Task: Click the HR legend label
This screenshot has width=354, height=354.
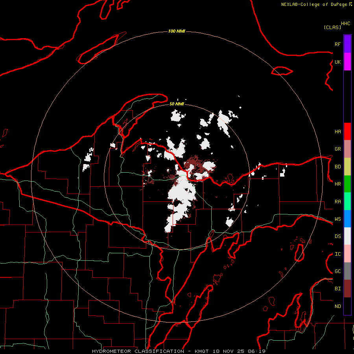Action: click(337, 184)
